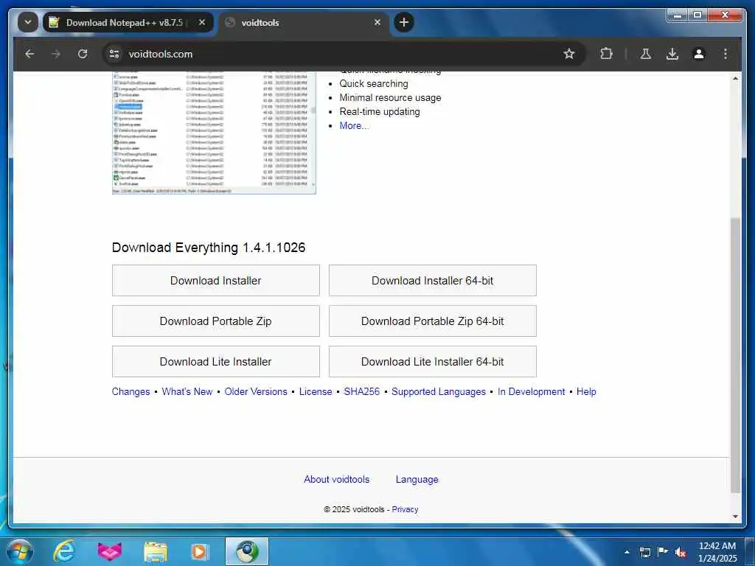Open Action Center flag icon
Image resolution: width=755 pixels, height=566 pixels.
coord(663,551)
